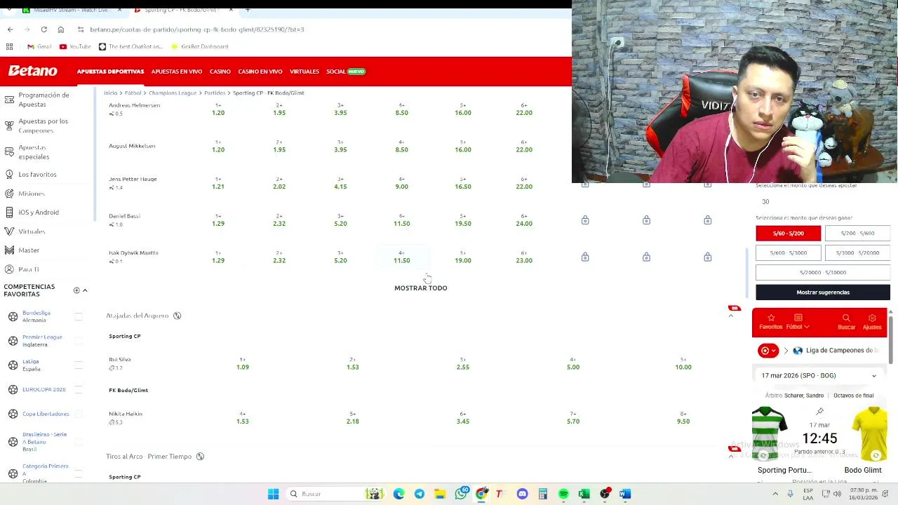Viewport: 898px width, 505px height.
Task: Open Telegram from the taskbar
Action: click(x=420, y=494)
